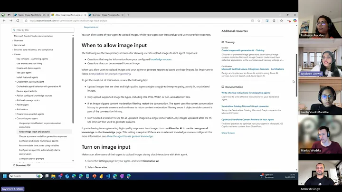Click the docs sidebar scrollbar thumb

(73, 80)
